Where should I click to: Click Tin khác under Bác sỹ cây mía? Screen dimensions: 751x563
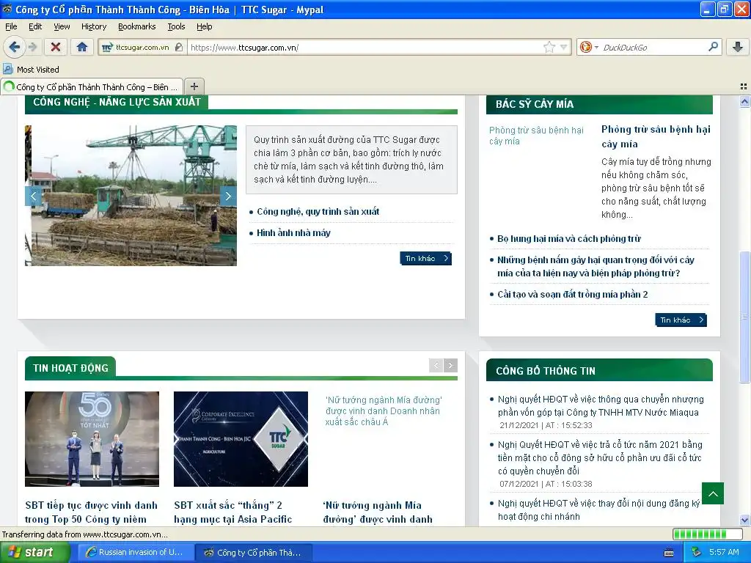tap(681, 320)
